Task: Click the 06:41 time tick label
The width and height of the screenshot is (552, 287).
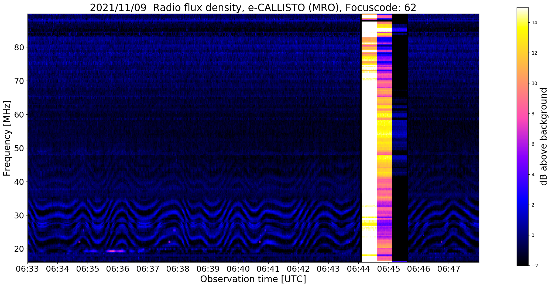Action: (268, 269)
